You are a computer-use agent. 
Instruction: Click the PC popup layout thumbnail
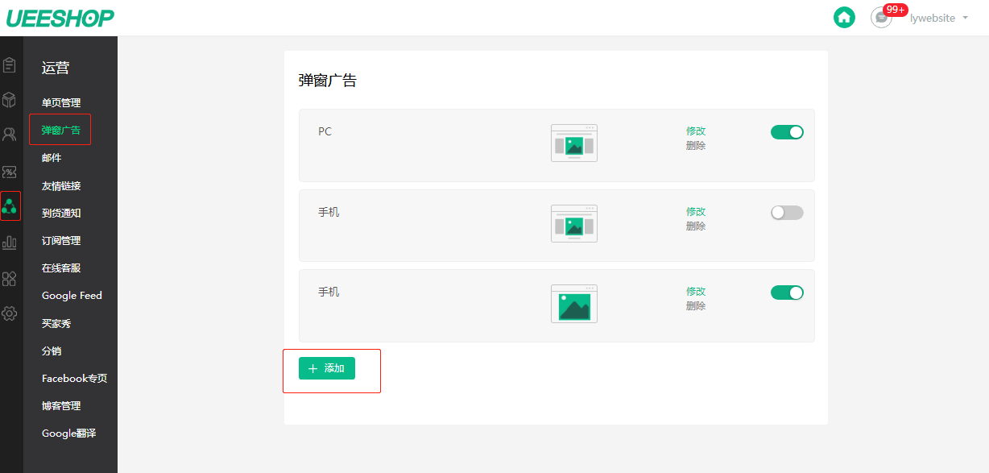[574, 143]
